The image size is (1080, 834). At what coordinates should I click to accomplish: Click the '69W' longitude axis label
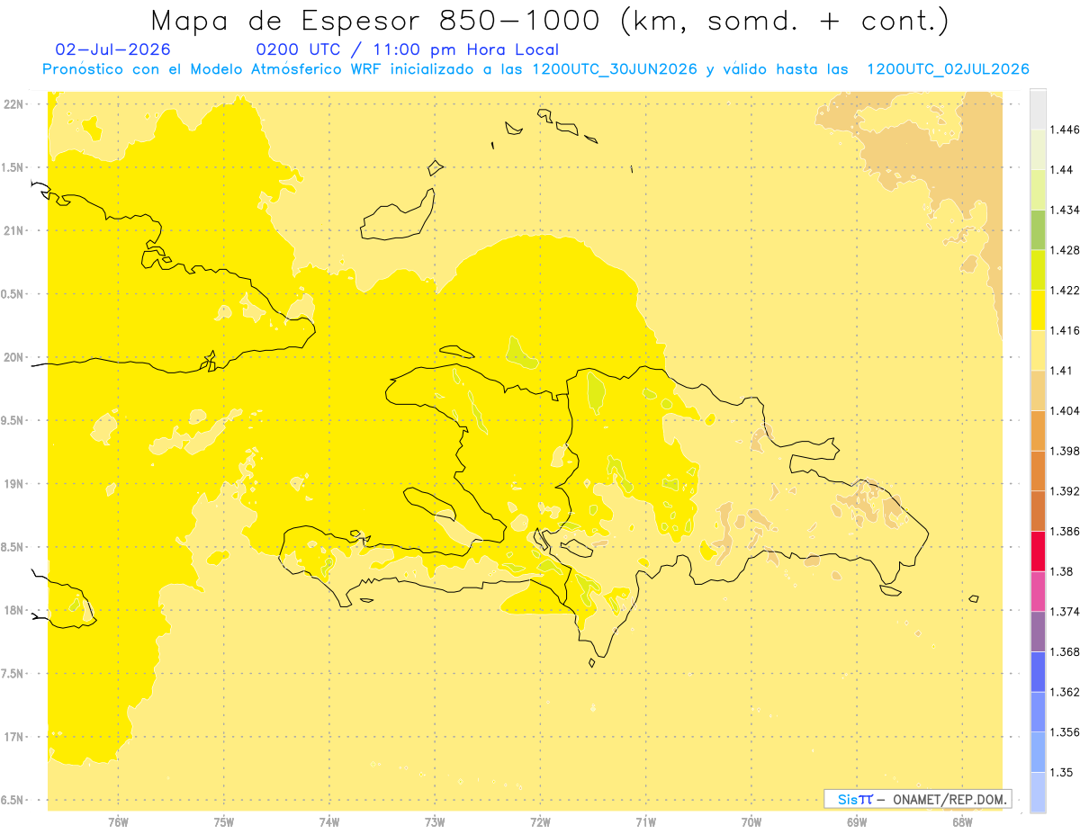click(857, 821)
